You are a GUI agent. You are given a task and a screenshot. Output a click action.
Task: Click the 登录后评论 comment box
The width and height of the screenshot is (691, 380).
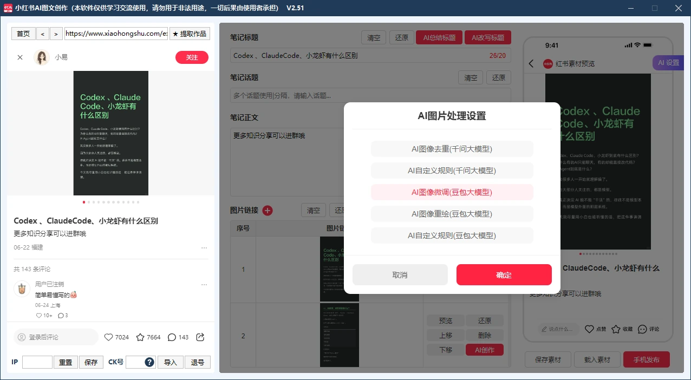point(56,337)
